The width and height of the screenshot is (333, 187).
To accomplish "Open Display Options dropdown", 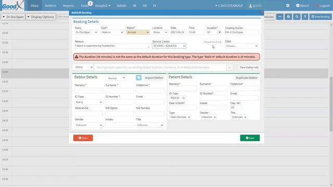I will pos(41,17).
